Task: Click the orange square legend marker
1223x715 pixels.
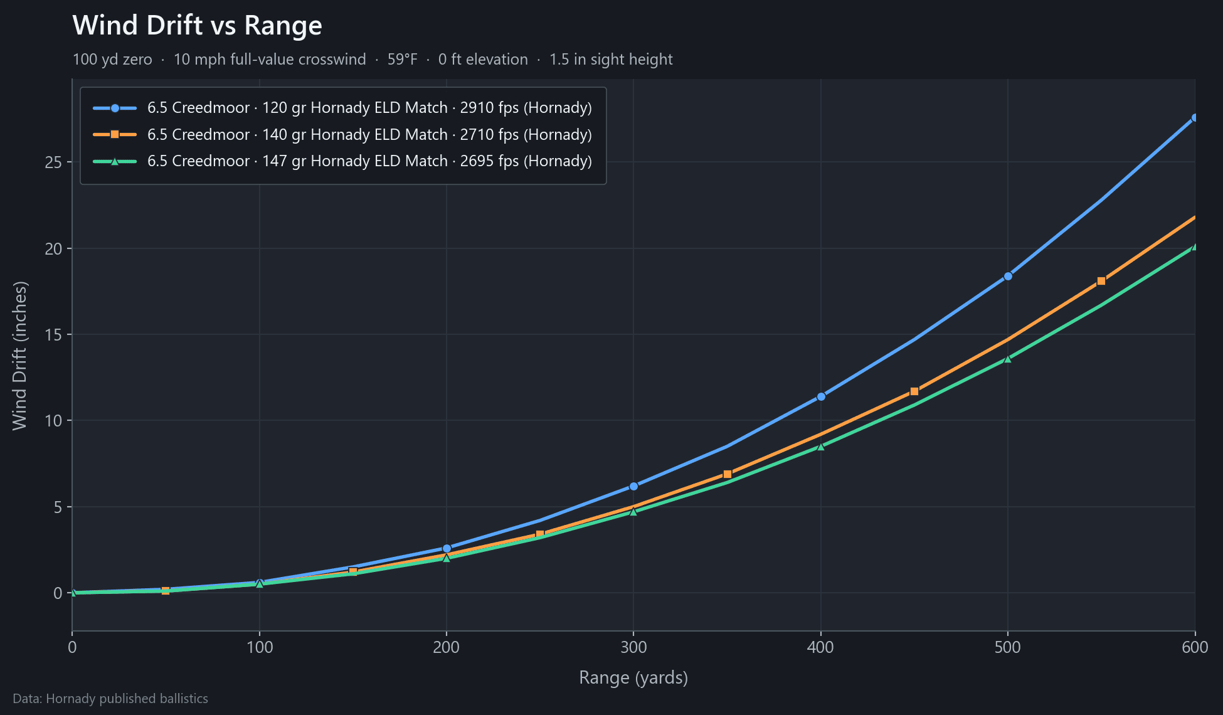Action: tap(115, 134)
